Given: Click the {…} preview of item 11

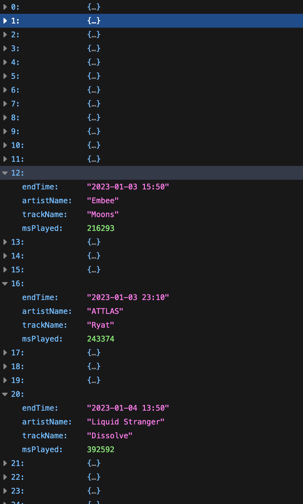Looking at the screenshot, I should (94, 159).
